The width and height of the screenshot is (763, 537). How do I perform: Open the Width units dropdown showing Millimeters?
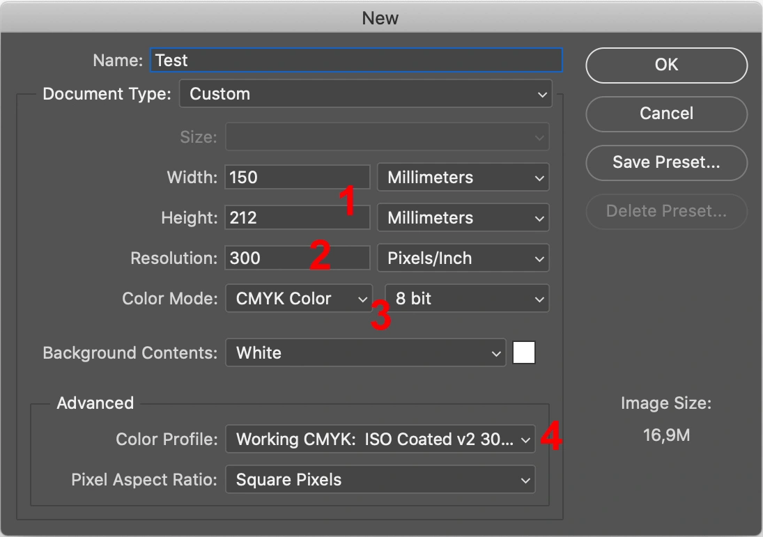pos(463,177)
